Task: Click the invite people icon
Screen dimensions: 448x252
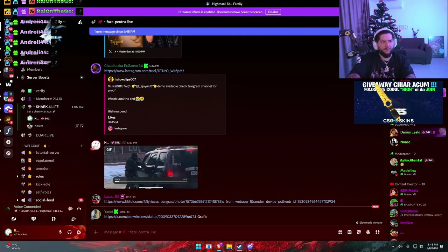Action: pos(80,22)
